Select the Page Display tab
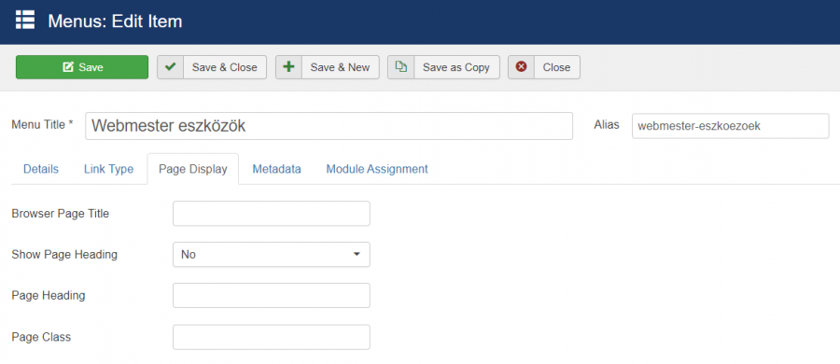 (193, 169)
